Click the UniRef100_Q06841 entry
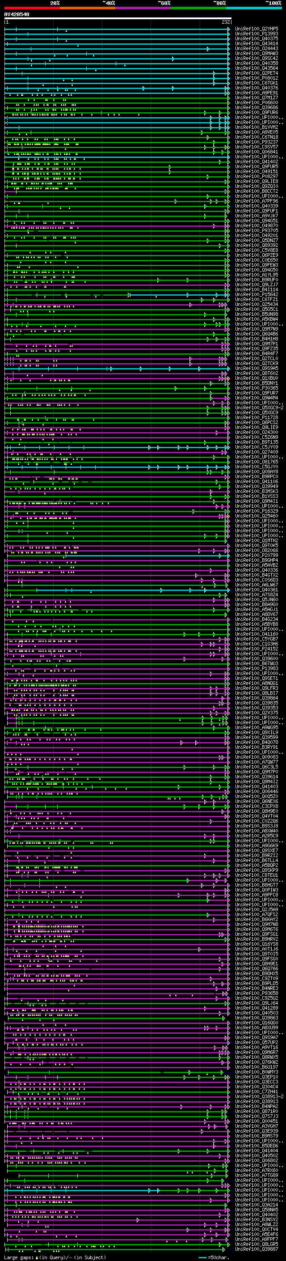 [257, 152]
